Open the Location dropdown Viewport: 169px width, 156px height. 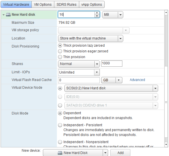pos(91,38)
